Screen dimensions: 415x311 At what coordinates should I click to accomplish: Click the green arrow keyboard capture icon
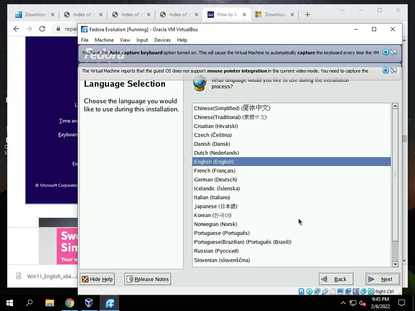(371, 292)
